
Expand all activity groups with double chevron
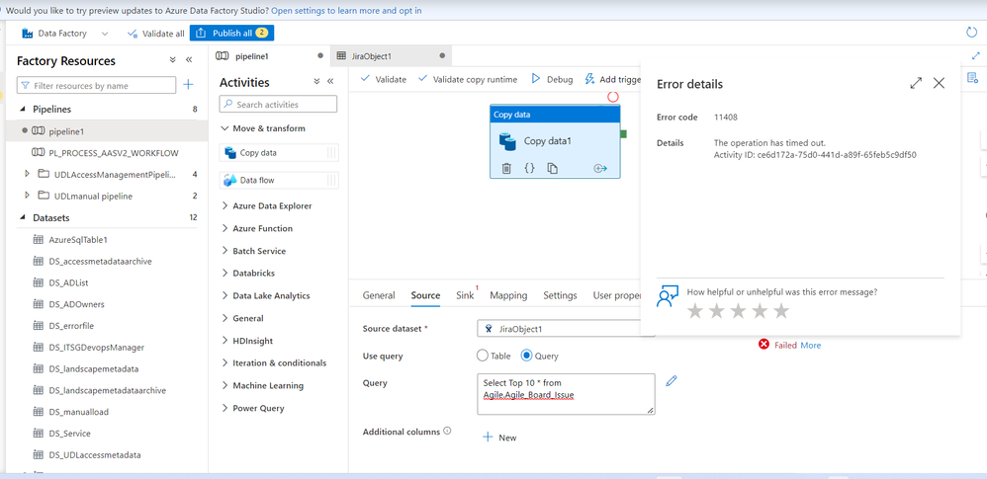(316, 82)
